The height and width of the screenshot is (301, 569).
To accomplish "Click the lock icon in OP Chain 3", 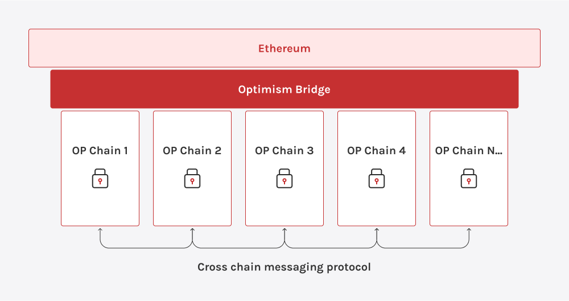I will (284, 178).
